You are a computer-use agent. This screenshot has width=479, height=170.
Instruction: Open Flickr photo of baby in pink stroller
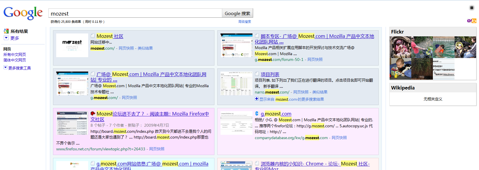400,47
